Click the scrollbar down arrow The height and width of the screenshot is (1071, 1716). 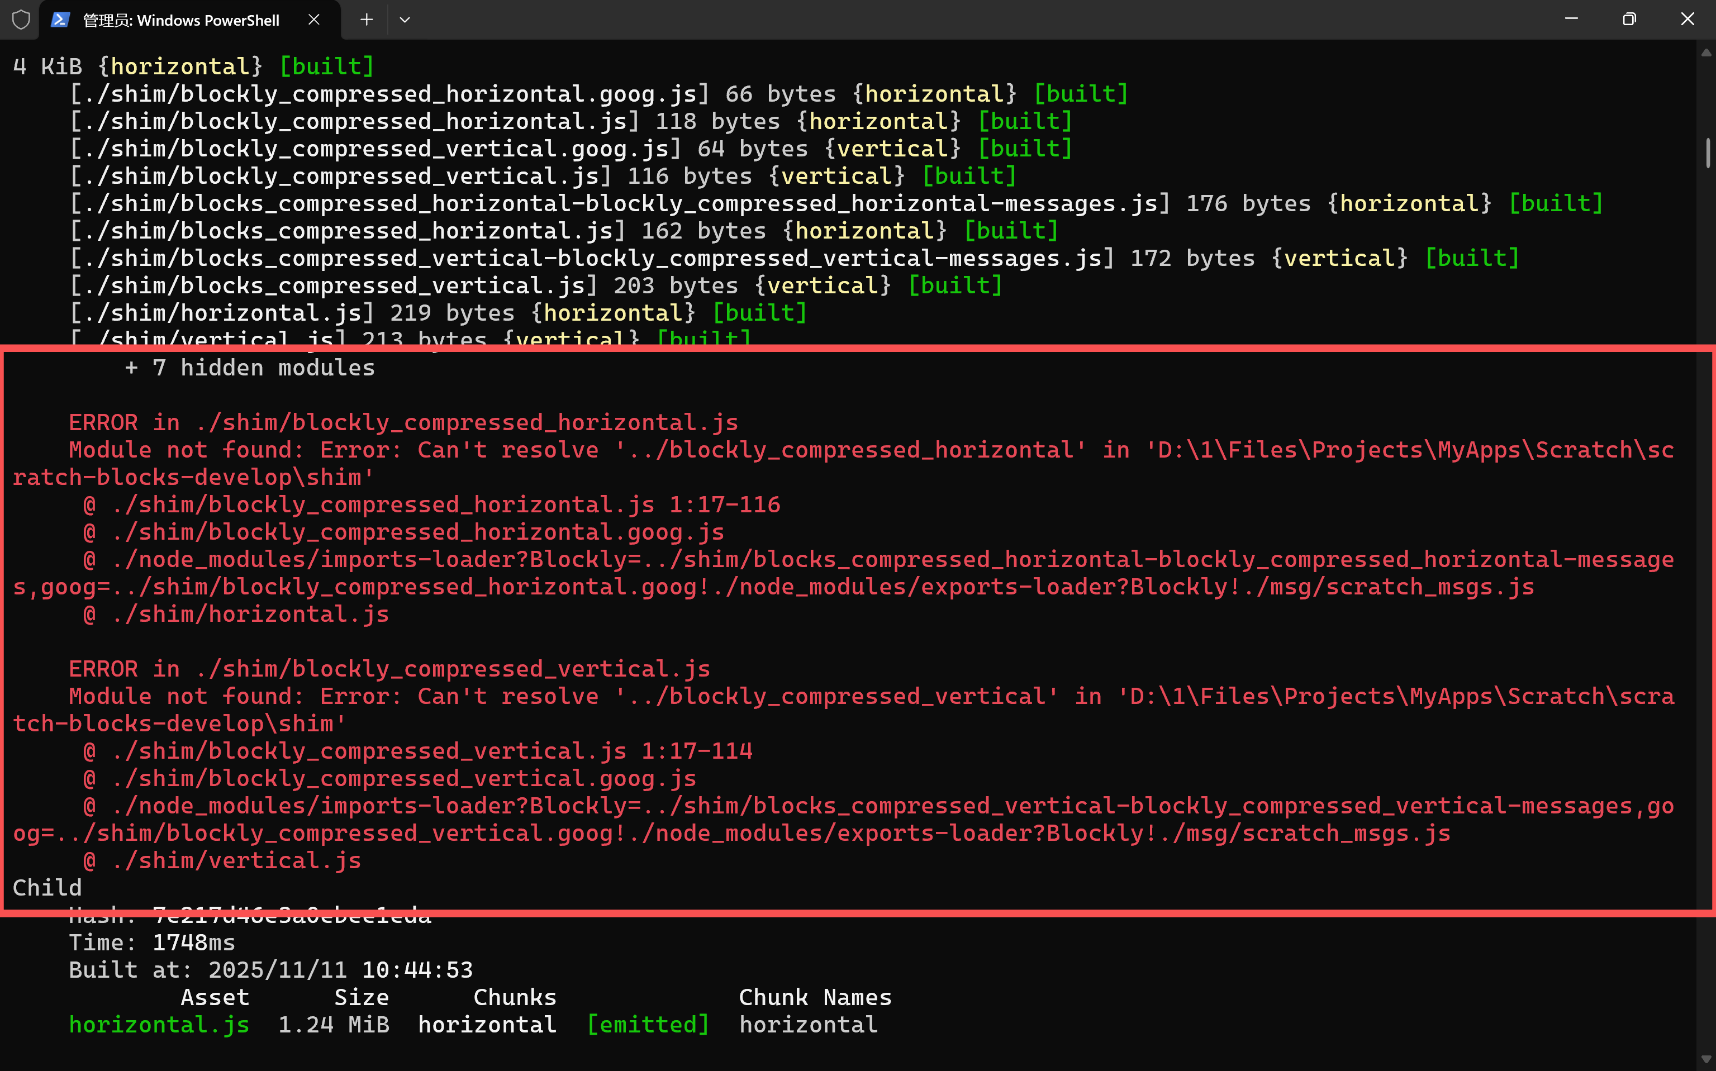coord(1706,1059)
